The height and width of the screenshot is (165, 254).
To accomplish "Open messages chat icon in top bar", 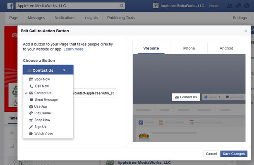I will click(x=238, y=6).
